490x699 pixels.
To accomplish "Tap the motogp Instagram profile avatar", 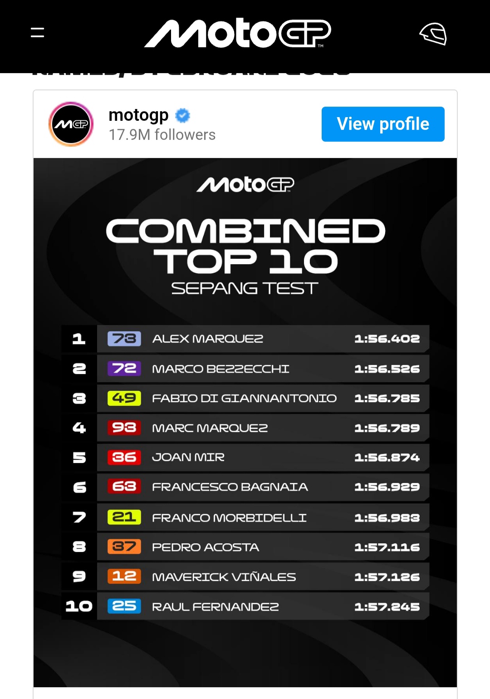I will (x=71, y=124).
